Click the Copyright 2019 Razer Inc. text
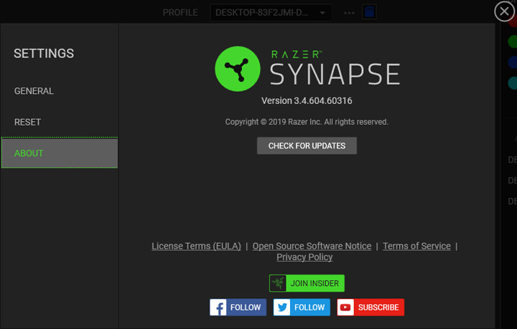 tap(307, 122)
